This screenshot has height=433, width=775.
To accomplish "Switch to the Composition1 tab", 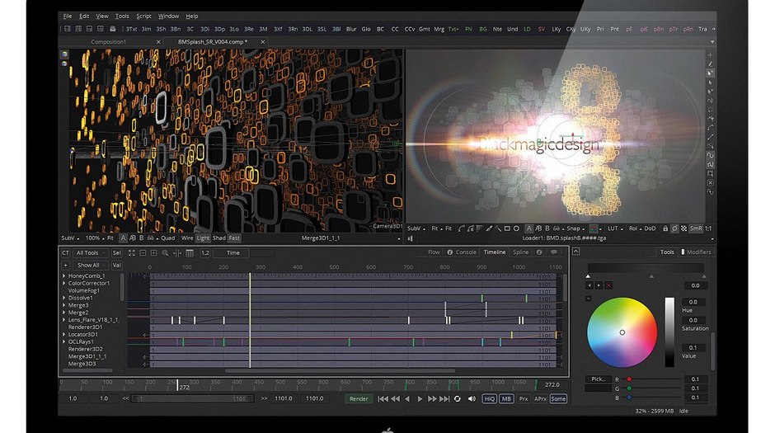I will pos(109,42).
